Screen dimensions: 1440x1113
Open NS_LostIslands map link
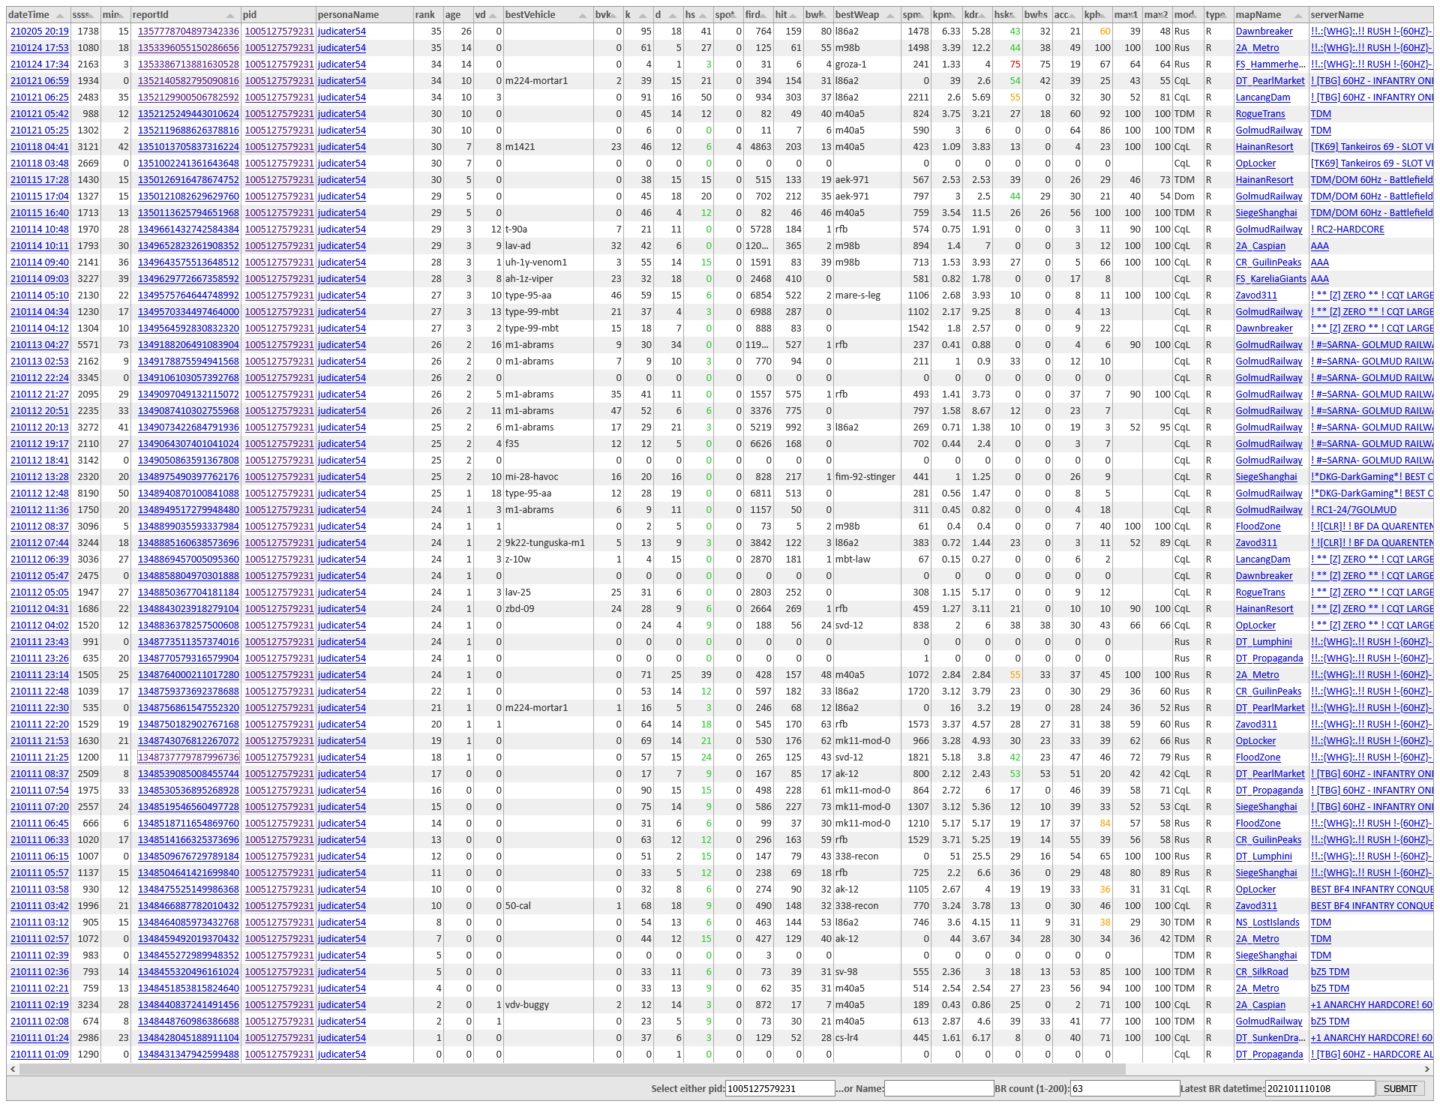pyautogui.click(x=1267, y=922)
